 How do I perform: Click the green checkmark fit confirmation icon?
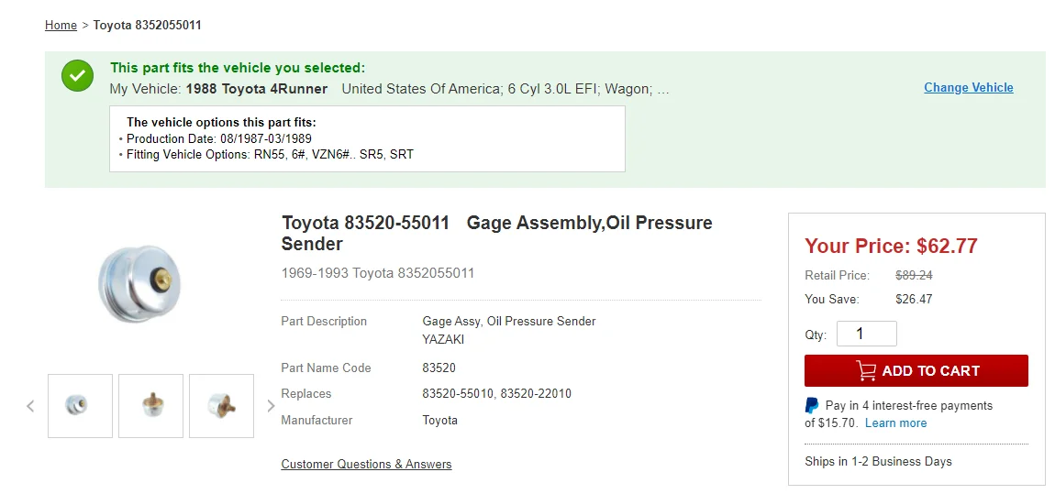(x=78, y=75)
